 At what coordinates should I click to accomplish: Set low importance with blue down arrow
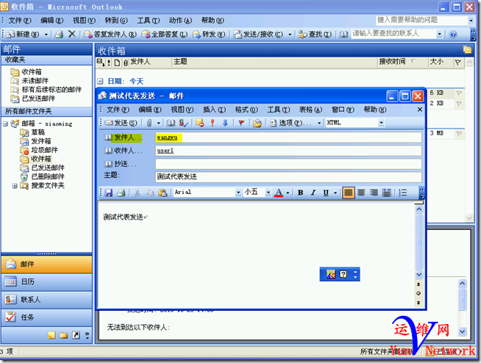[225, 123]
